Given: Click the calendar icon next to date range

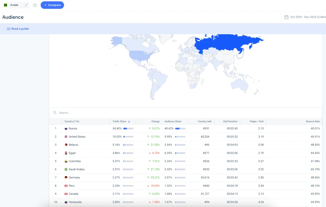Looking at the screenshot, I should pyautogui.click(x=286, y=17).
